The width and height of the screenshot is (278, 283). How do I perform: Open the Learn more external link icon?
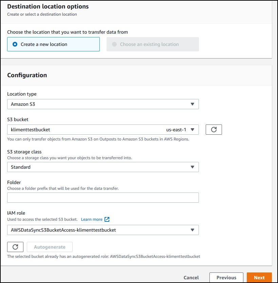(x=107, y=219)
